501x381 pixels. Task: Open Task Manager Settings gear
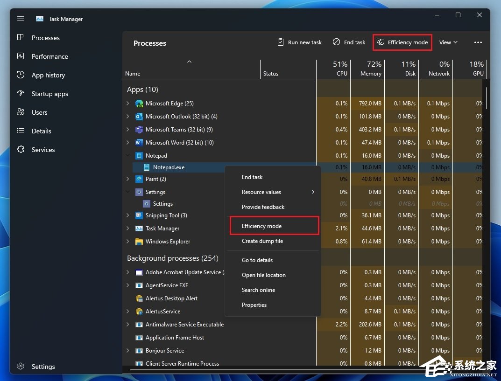(x=21, y=367)
